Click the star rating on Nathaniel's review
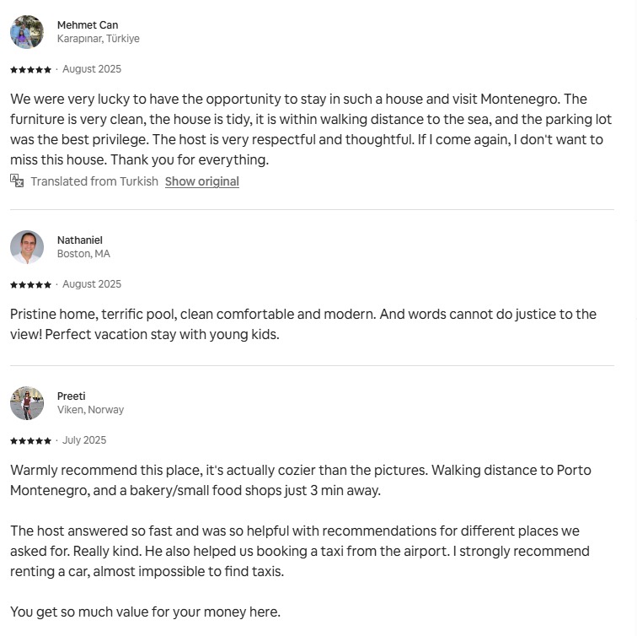 pos(30,284)
